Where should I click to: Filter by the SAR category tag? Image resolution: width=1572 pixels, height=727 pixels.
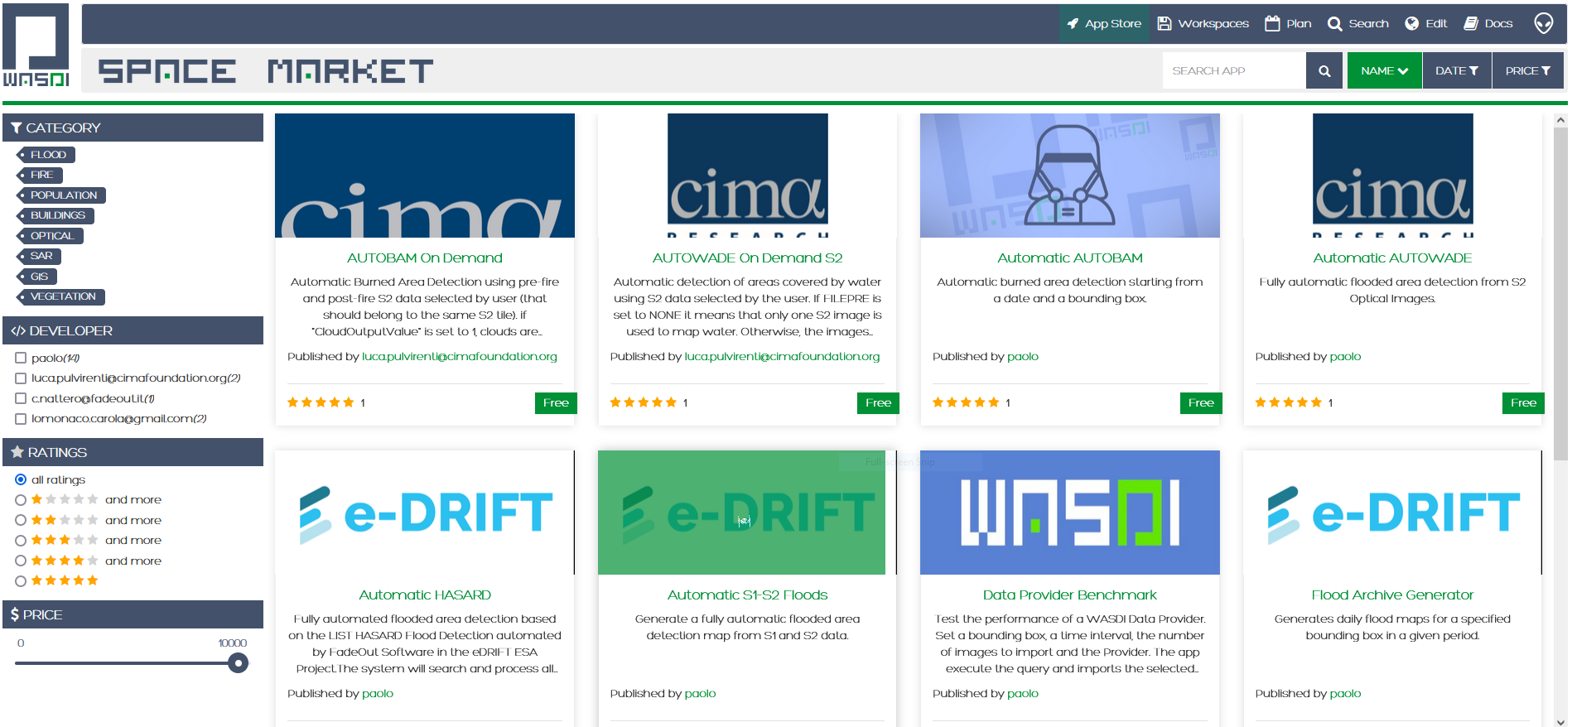[39, 256]
